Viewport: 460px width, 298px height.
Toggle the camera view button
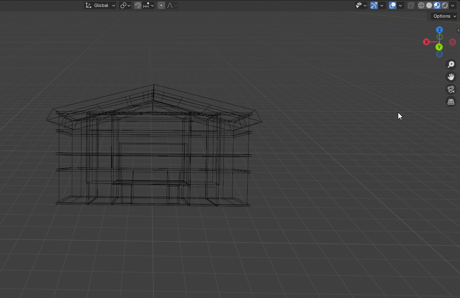click(451, 89)
